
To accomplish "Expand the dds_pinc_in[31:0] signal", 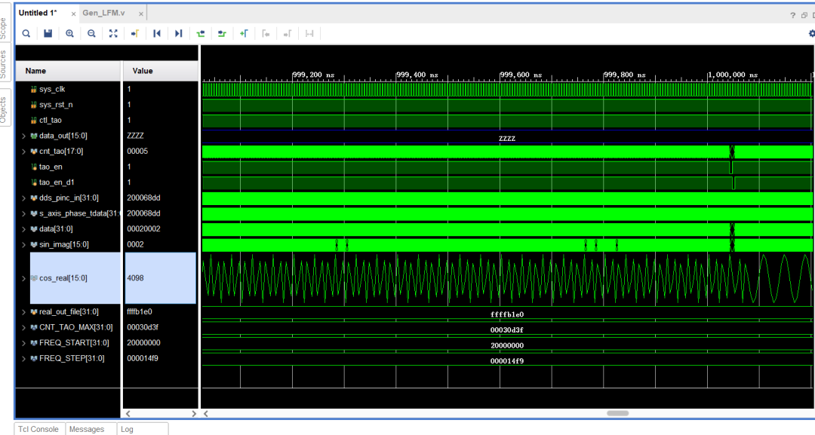I will pyautogui.click(x=23, y=198).
